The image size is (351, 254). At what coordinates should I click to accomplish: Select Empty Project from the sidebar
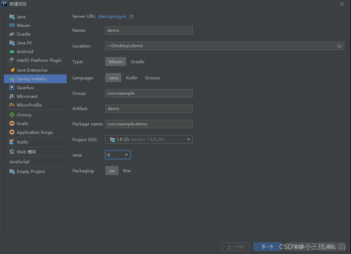tap(31, 171)
